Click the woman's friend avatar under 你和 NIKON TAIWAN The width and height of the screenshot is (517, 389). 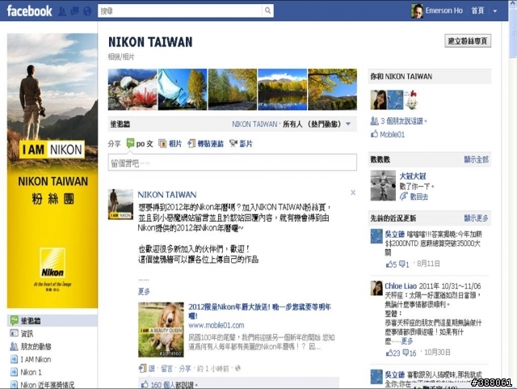(x=378, y=99)
